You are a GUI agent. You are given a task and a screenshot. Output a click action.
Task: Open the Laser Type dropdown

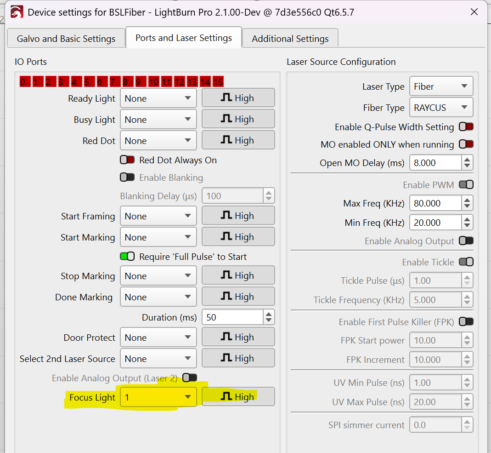pyautogui.click(x=440, y=86)
